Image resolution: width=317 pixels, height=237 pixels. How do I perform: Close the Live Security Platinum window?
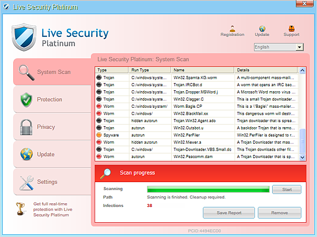304,4
